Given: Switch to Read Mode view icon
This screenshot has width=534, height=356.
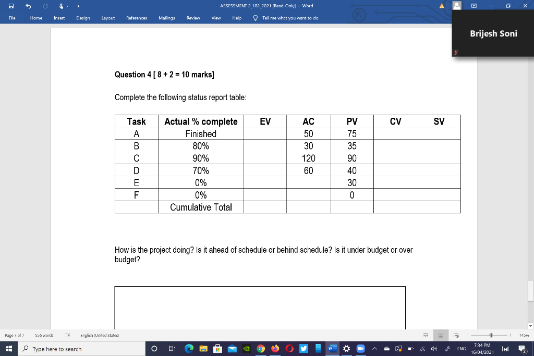Looking at the screenshot, I should pos(426,335).
